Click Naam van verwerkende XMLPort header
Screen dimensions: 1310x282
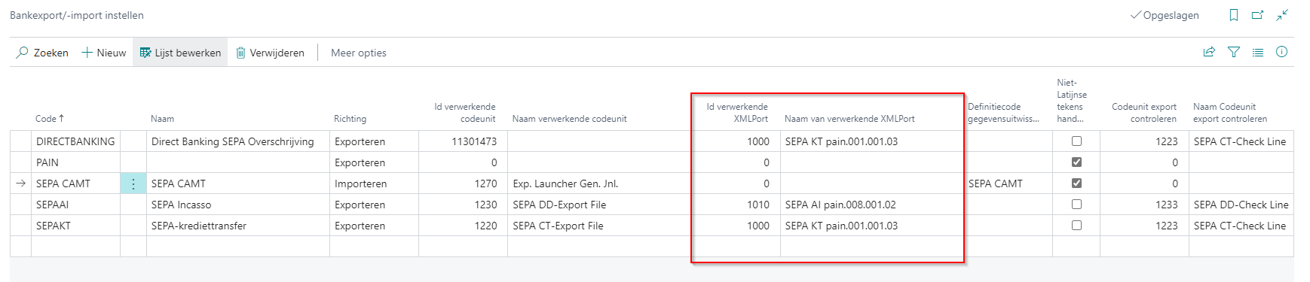[849, 119]
